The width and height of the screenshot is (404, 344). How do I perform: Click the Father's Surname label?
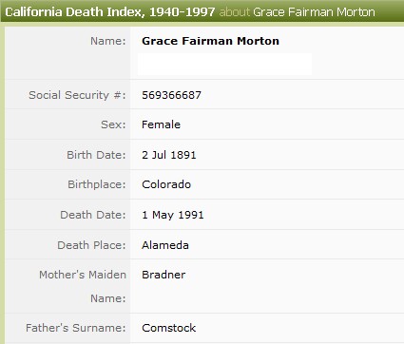76,328
